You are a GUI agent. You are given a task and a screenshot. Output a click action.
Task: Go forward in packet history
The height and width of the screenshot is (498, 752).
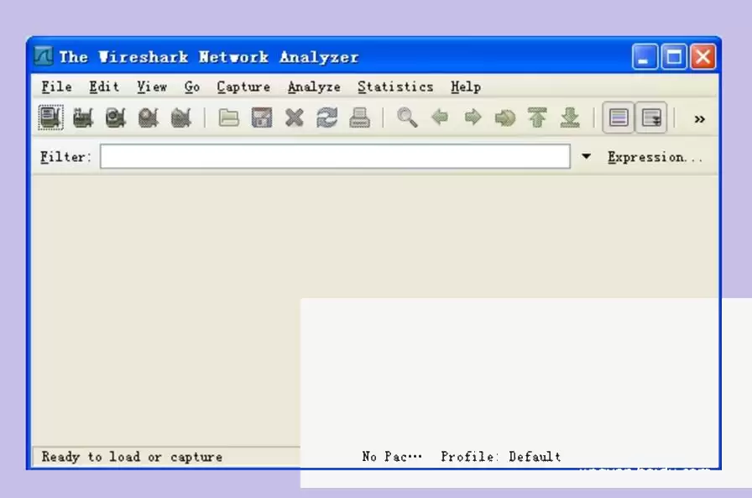click(x=473, y=118)
